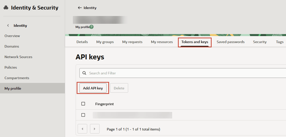Click the Add API key button

(x=93, y=88)
